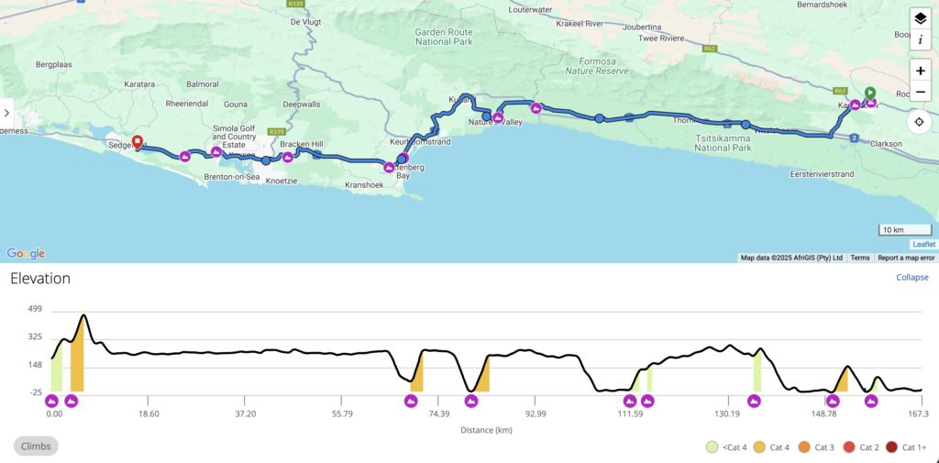
Task: Select climb marker near Nature's Valley on map
Action: (499, 117)
